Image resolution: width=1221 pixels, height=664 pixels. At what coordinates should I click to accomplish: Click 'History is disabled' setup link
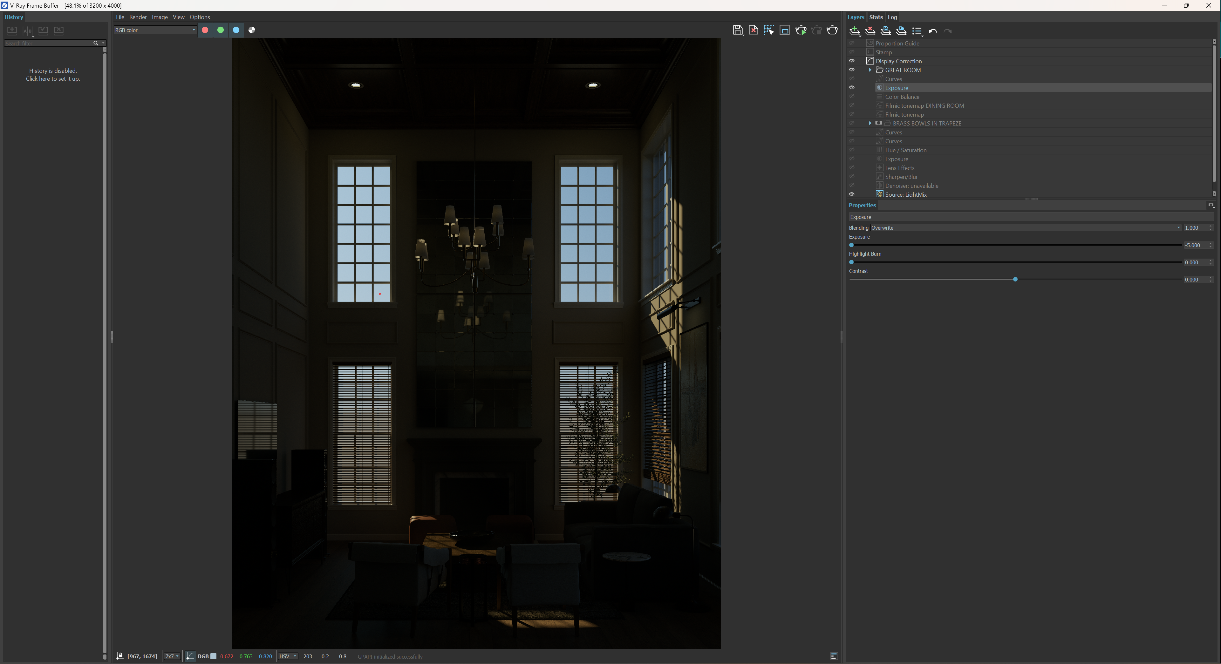pyautogui.click(x=53, y=75)
